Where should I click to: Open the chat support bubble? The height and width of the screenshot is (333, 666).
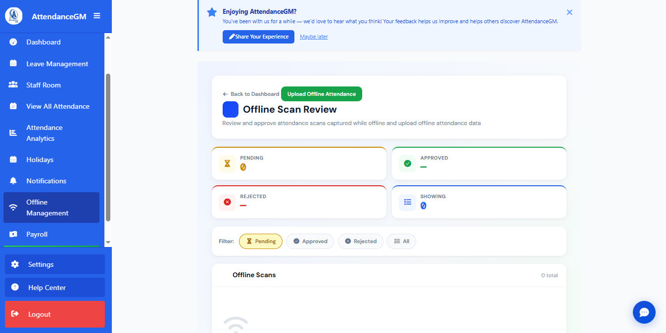tap(644, 312)
